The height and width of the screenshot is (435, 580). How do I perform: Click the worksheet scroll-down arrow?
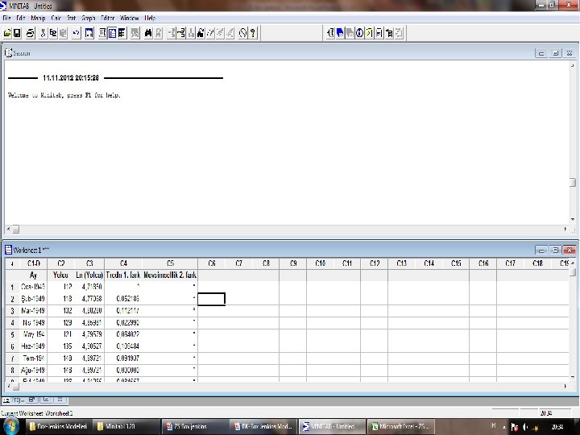[573, 378]
